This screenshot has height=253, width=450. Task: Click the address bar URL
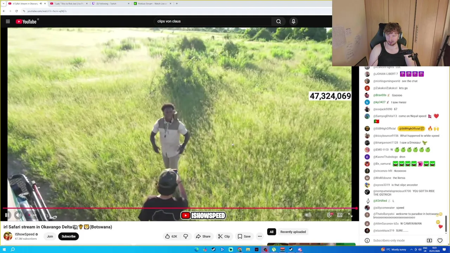coord(47,11)
